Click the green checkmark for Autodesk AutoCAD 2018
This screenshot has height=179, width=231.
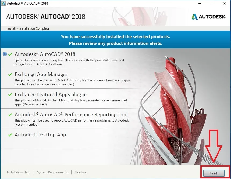(x=11, y=53)
